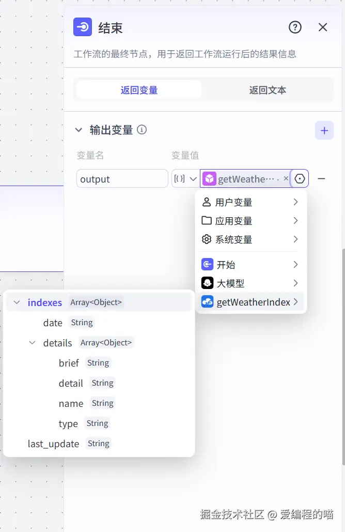The image size is (345, 532).
Task: Open the 用户变量 submenu
Action: (251, 202)
